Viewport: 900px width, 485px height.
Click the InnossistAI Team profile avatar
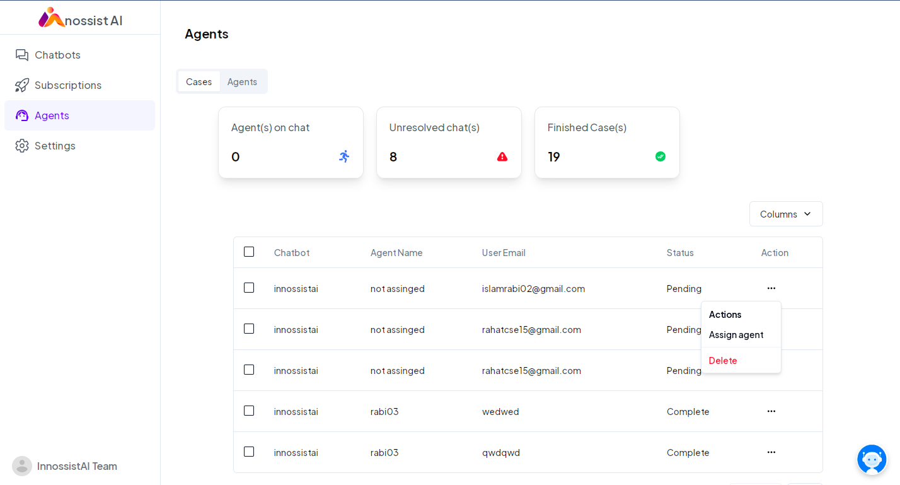pyautogui.click(x=22, y=466)
